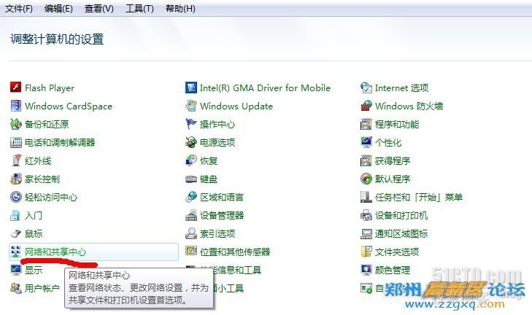The width and height of the screenshot is (532, 315).
Task: Click the 文件夹选项 icon
Action: coord(366,252)
